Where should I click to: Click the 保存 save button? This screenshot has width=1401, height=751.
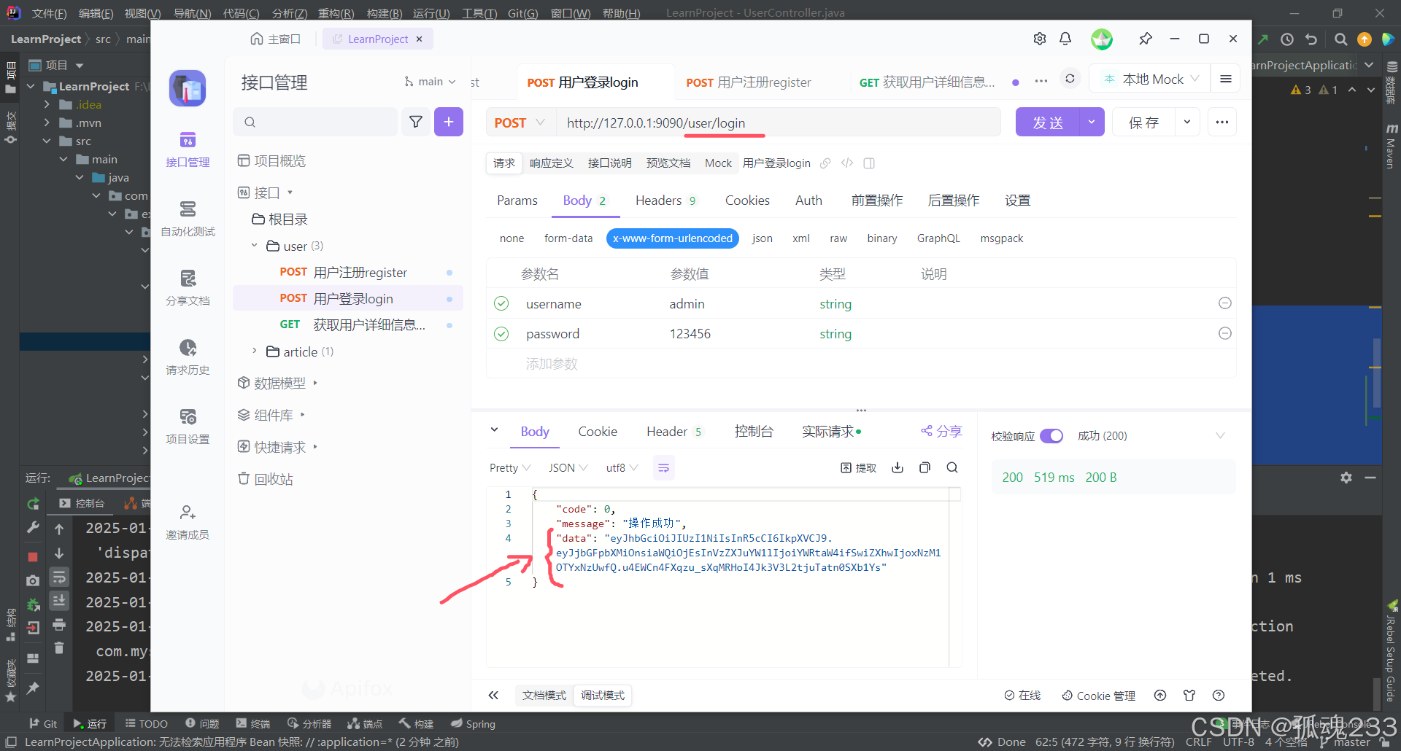(1143, 122)
